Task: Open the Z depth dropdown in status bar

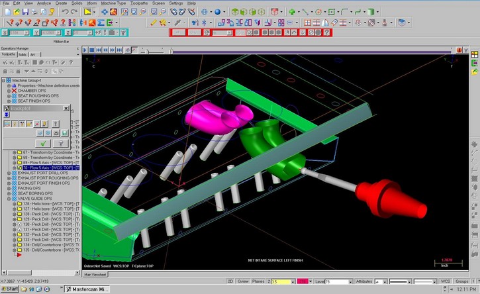Action: (293, 282)
